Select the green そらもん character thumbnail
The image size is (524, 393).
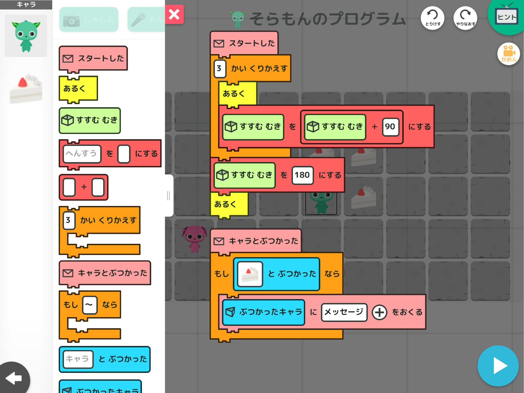point(26,36)
